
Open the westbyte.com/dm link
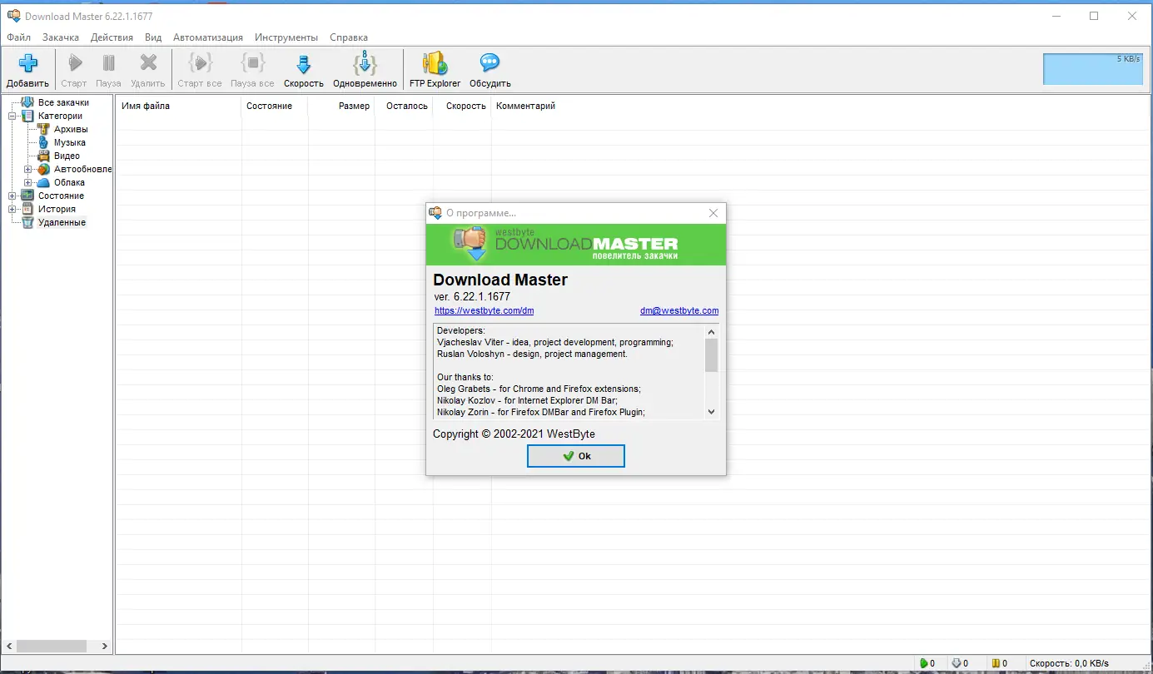485,310
